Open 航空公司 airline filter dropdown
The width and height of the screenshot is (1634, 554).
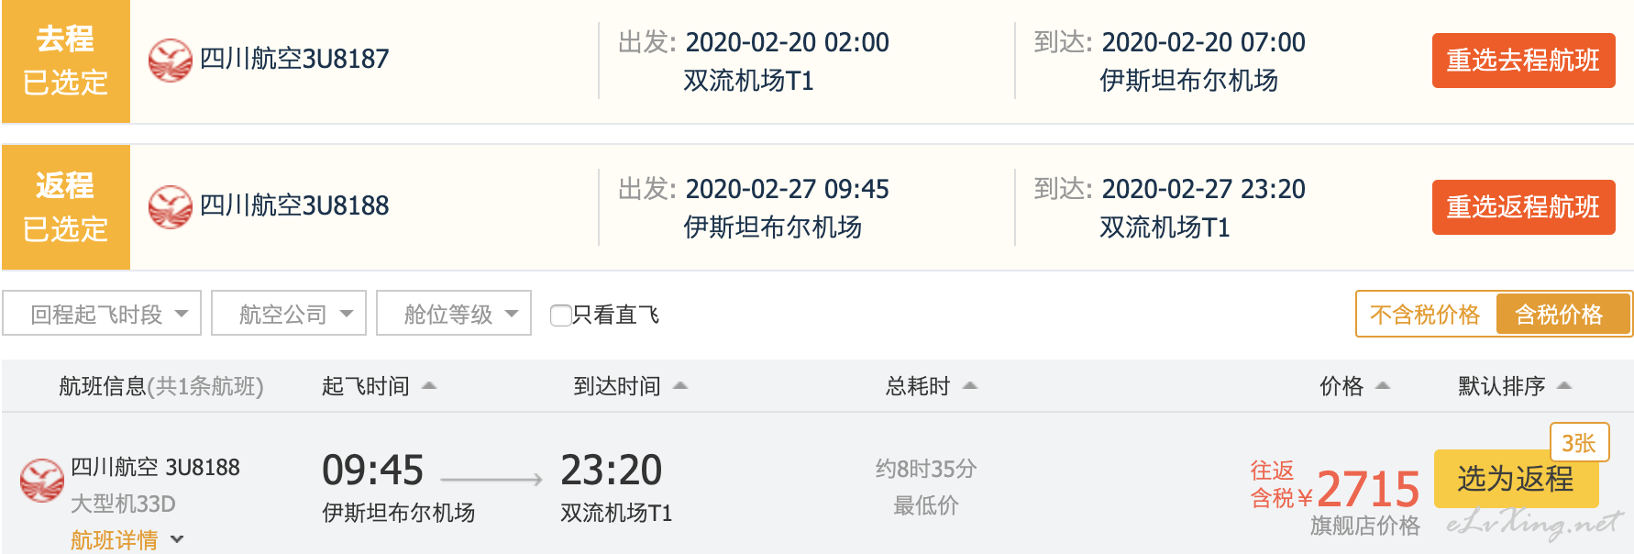pyautogui.click(x=289, y=314)
